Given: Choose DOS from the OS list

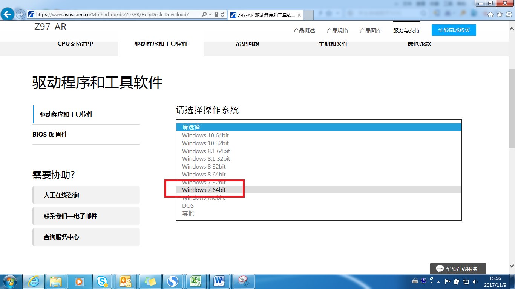Looking at the screenshot, I should (x=319, y=205).
